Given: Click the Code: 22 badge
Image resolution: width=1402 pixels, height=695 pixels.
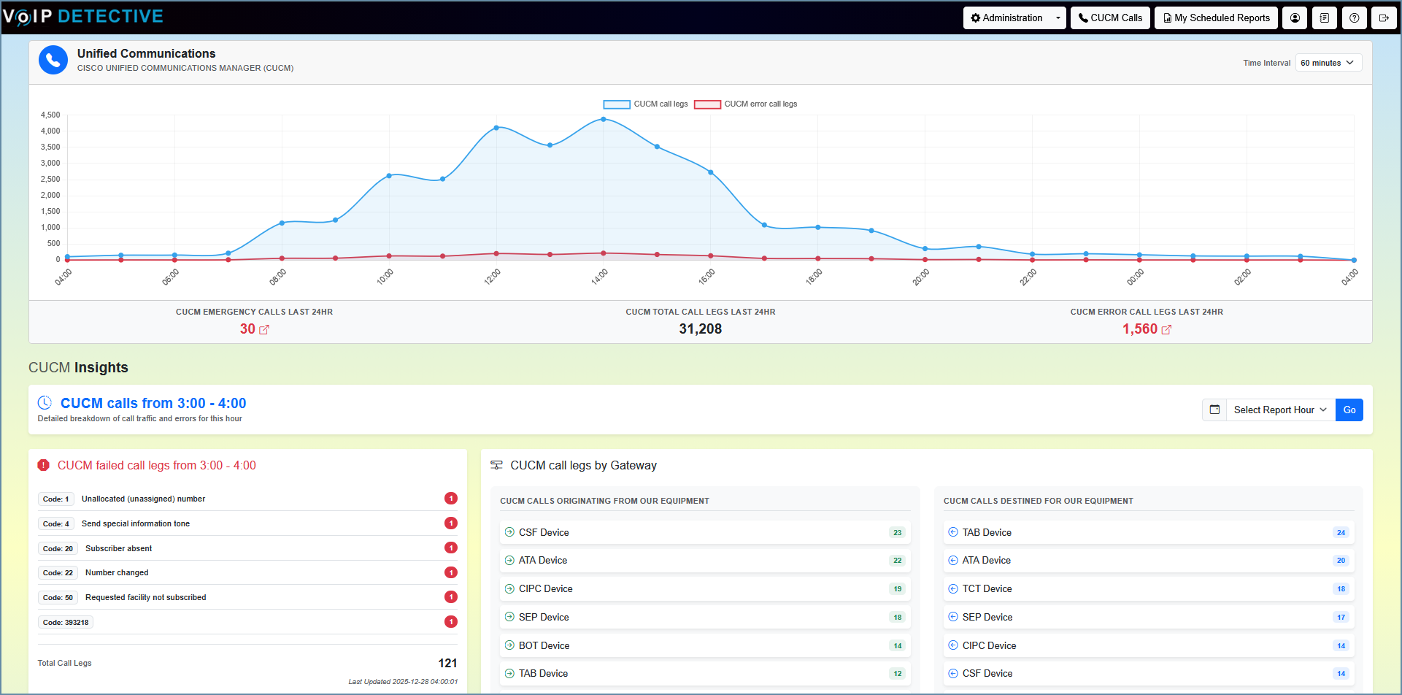Looking at the screenshot, I should (x=58, y=573).
